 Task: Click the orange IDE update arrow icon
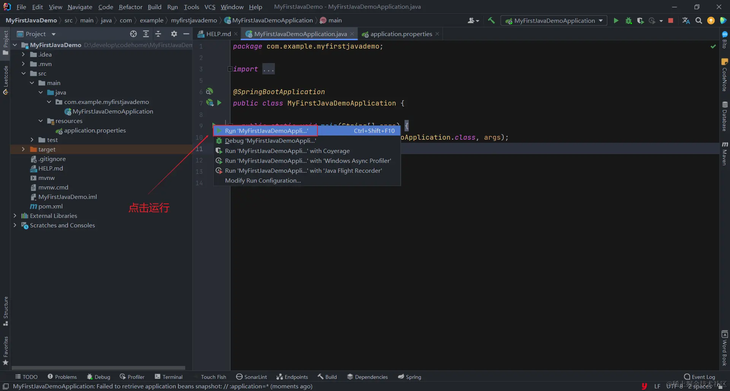(711, 20)
